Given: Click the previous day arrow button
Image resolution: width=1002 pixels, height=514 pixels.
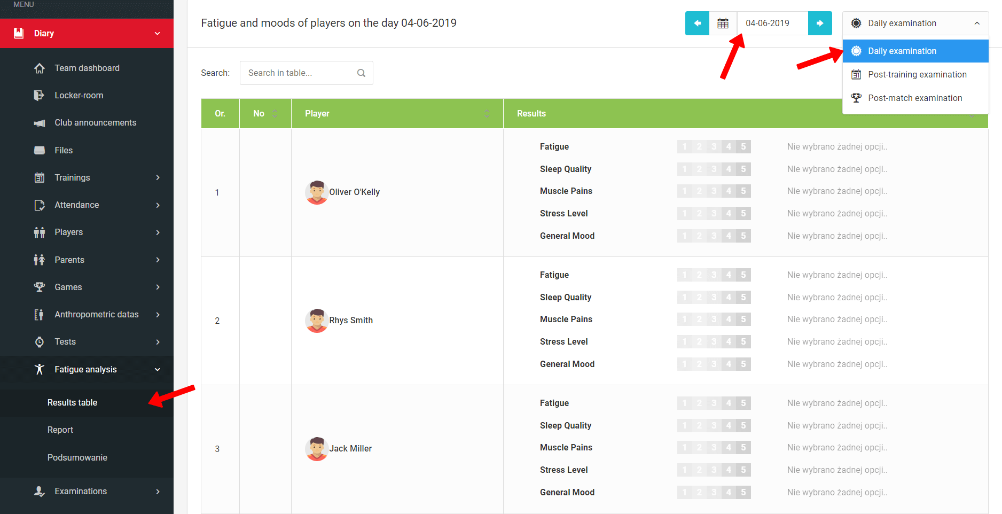Looking at the screenshot, I should pyautogui.click(x=697, y=24).
